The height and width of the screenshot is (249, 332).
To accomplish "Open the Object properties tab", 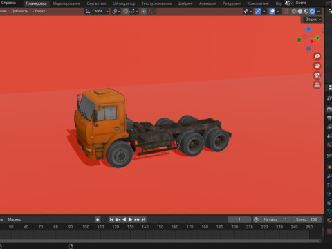I will [x=329, y=167].
